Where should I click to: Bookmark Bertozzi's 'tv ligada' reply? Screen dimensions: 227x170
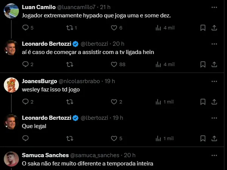tap(203, 65)
